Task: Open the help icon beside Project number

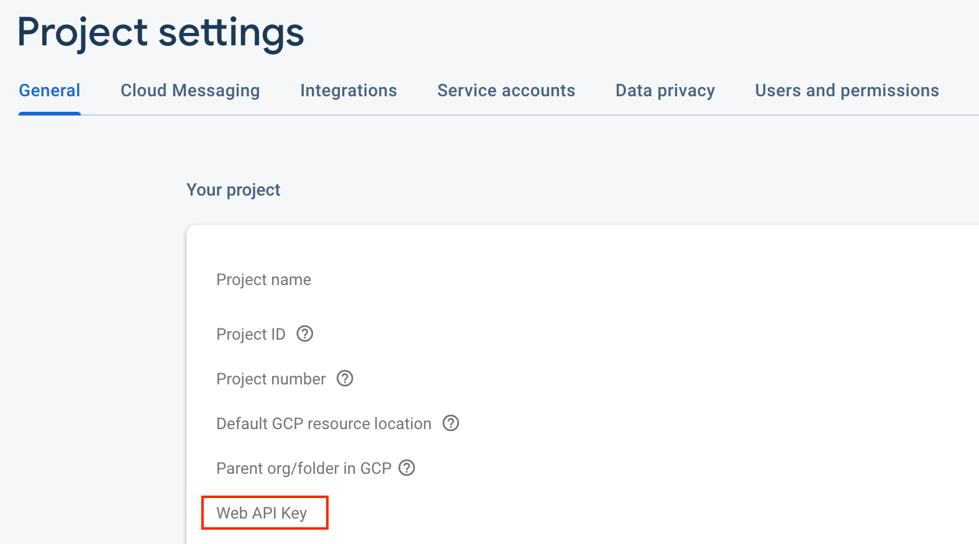Action: click(345, 379)
